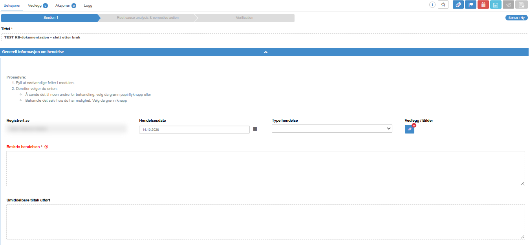This screenshot has width=529, height=245.
Task: Click the "Umiddelbare tiltak utført" label
Action: pyautogui.click(x=28, y=200)
